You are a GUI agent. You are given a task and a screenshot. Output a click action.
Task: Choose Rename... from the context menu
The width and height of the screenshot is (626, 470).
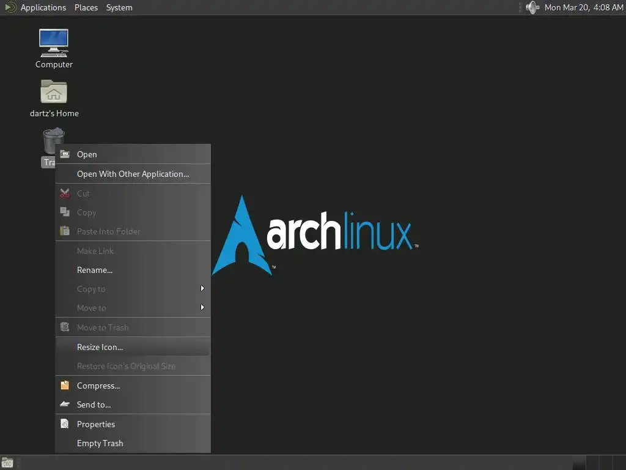(x=133, y=270)
